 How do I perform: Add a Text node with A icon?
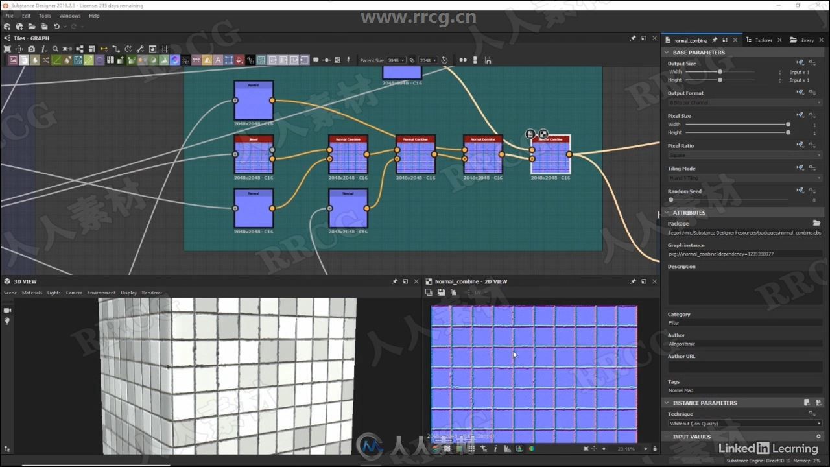point(218,60)
